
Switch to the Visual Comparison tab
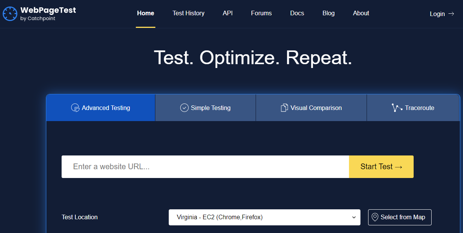point(311,108)
